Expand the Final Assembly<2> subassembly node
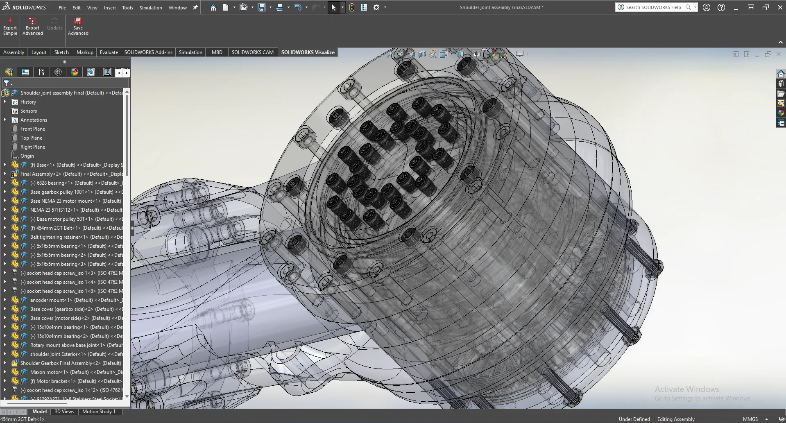 [x=5, y=174]
